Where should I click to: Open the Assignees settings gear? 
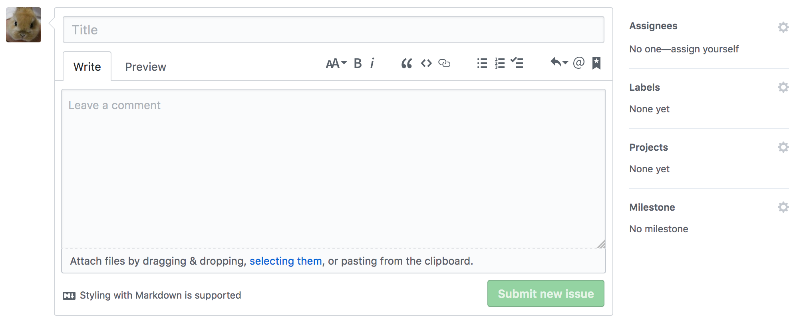pos(783,27)
